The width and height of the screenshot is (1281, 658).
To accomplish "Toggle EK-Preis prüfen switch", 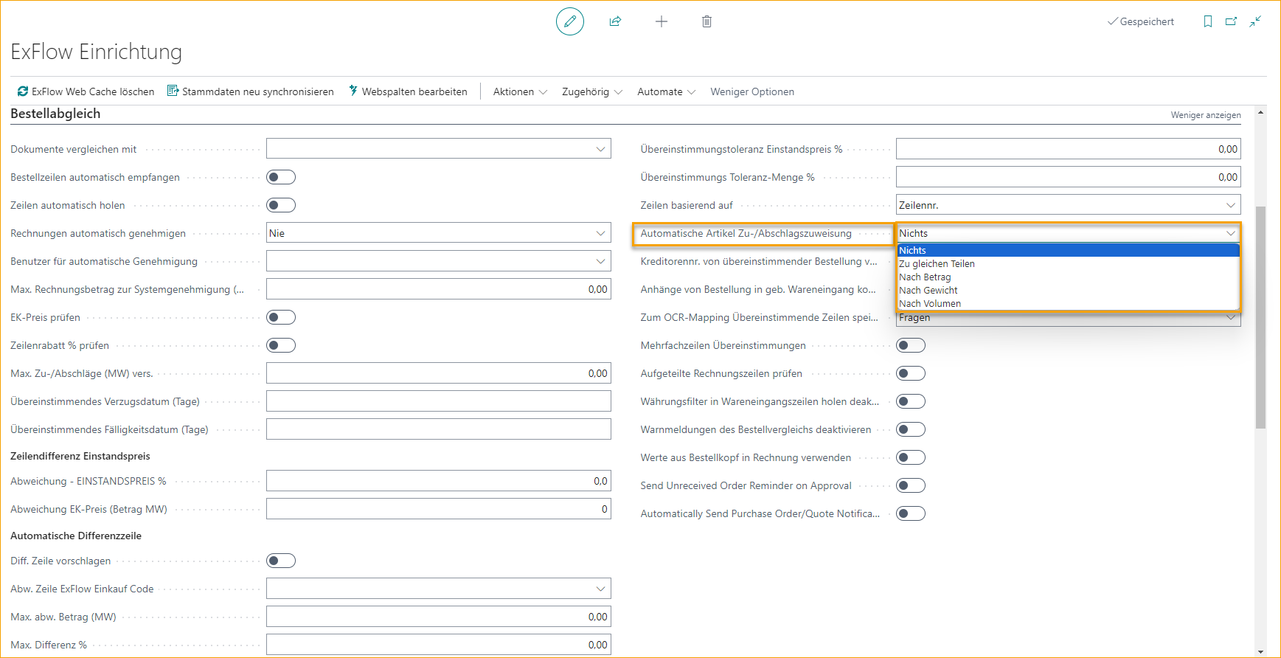I will click(x=281, y=317).
